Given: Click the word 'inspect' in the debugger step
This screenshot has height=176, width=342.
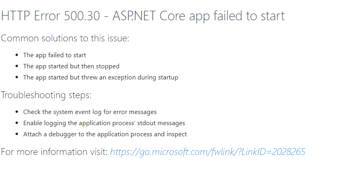Looking at the screenshot, I should 177,134.
